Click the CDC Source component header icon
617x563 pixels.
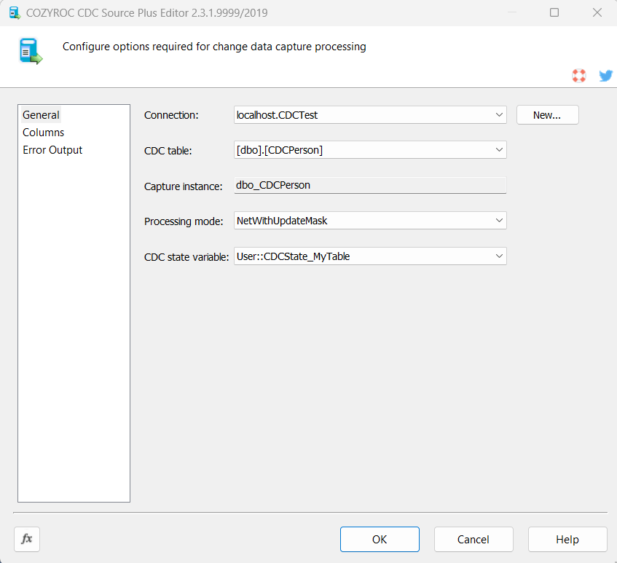tap(30, 51)
